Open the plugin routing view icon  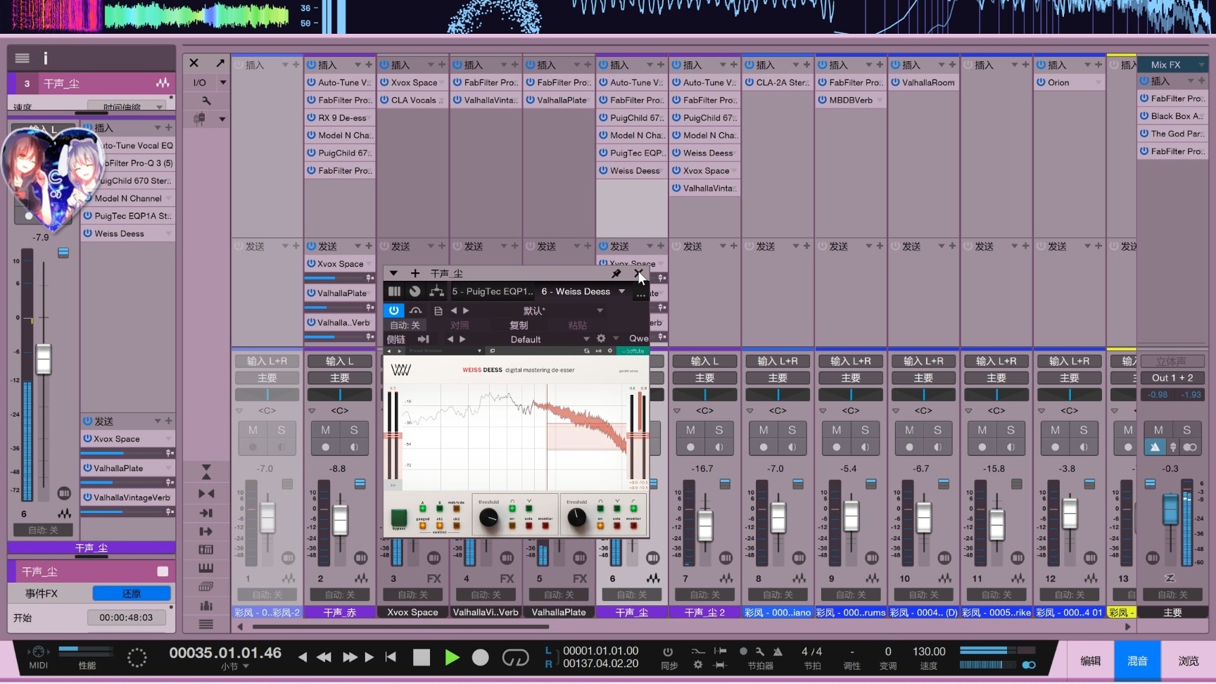pyautogui.click(x=436, y=291)
